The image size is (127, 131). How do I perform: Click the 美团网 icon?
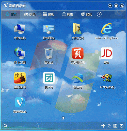point(49,78)
